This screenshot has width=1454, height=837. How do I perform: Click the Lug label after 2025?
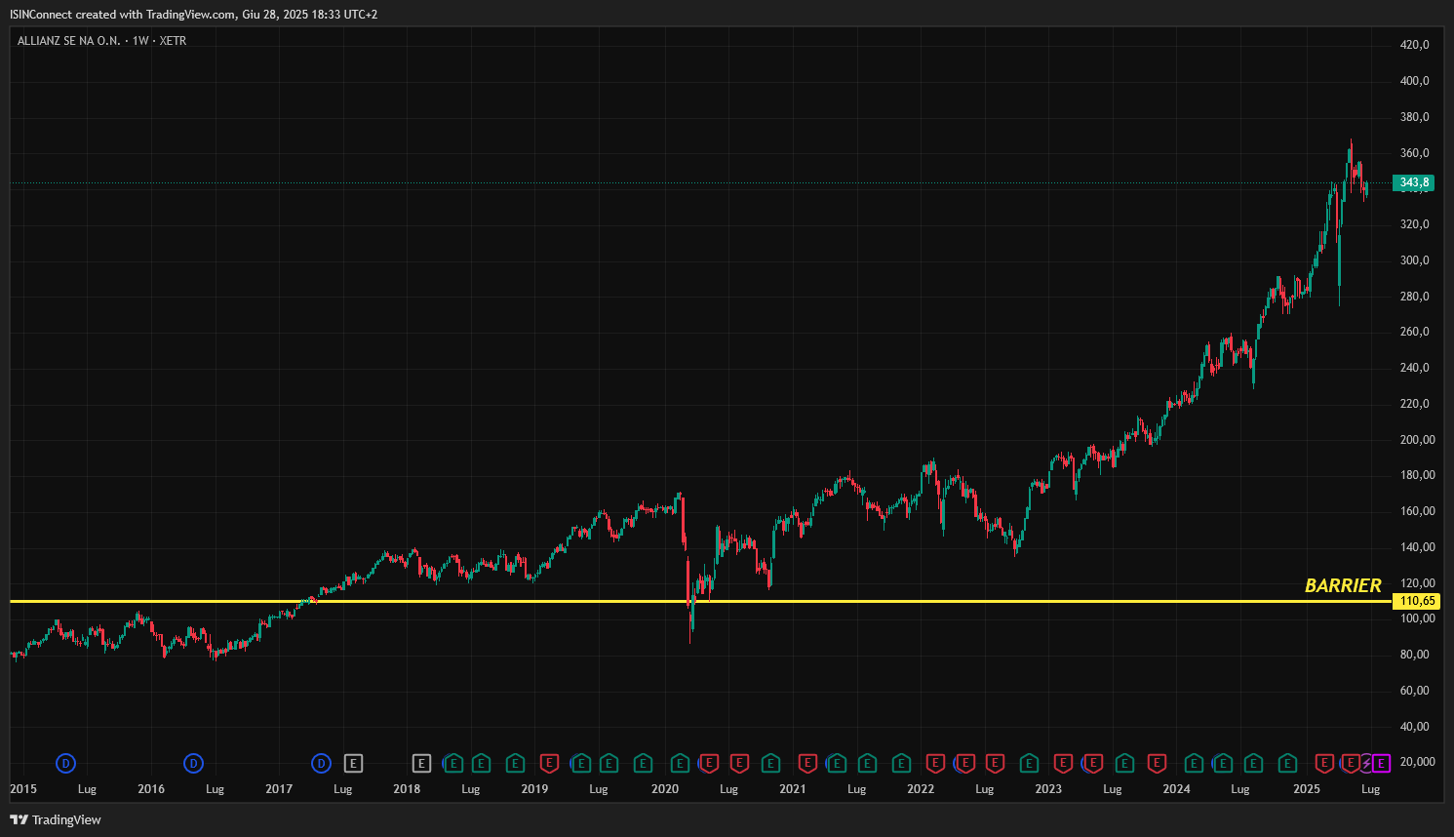pyautogui.click(x=1370, y=789)
